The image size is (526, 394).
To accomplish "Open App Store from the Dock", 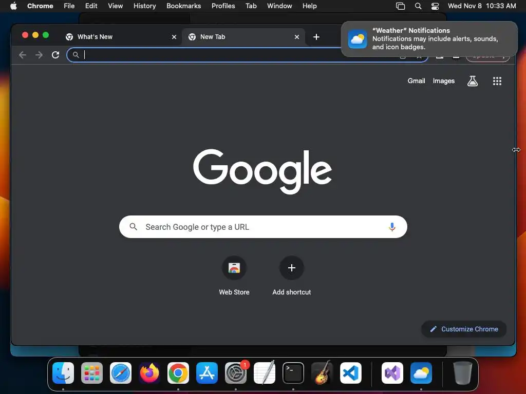I will (x=207, y=372).
